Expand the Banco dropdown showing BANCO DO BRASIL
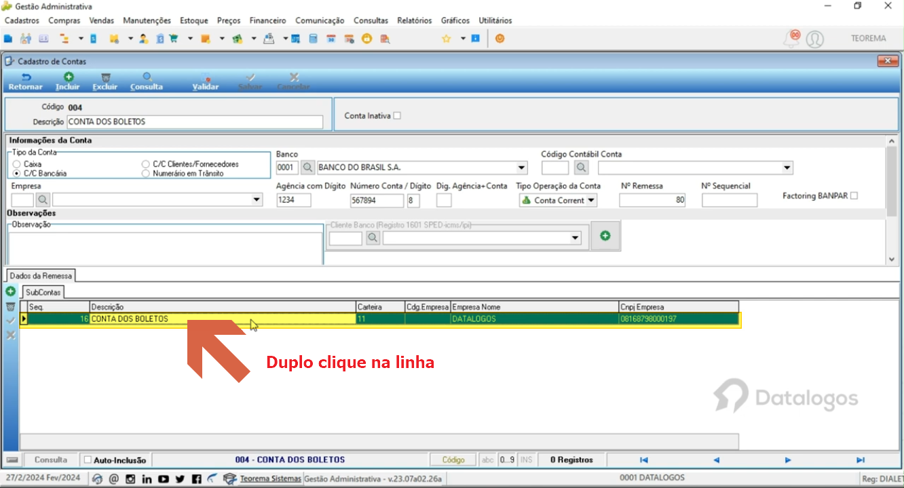 pyautogui.click(x=521, y=167)
